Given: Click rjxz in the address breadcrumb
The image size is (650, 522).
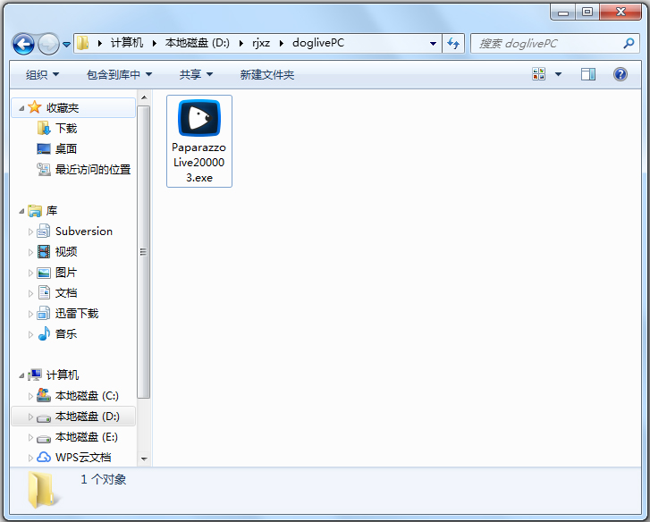Looking at the screenshot, I should coord(261,43).
